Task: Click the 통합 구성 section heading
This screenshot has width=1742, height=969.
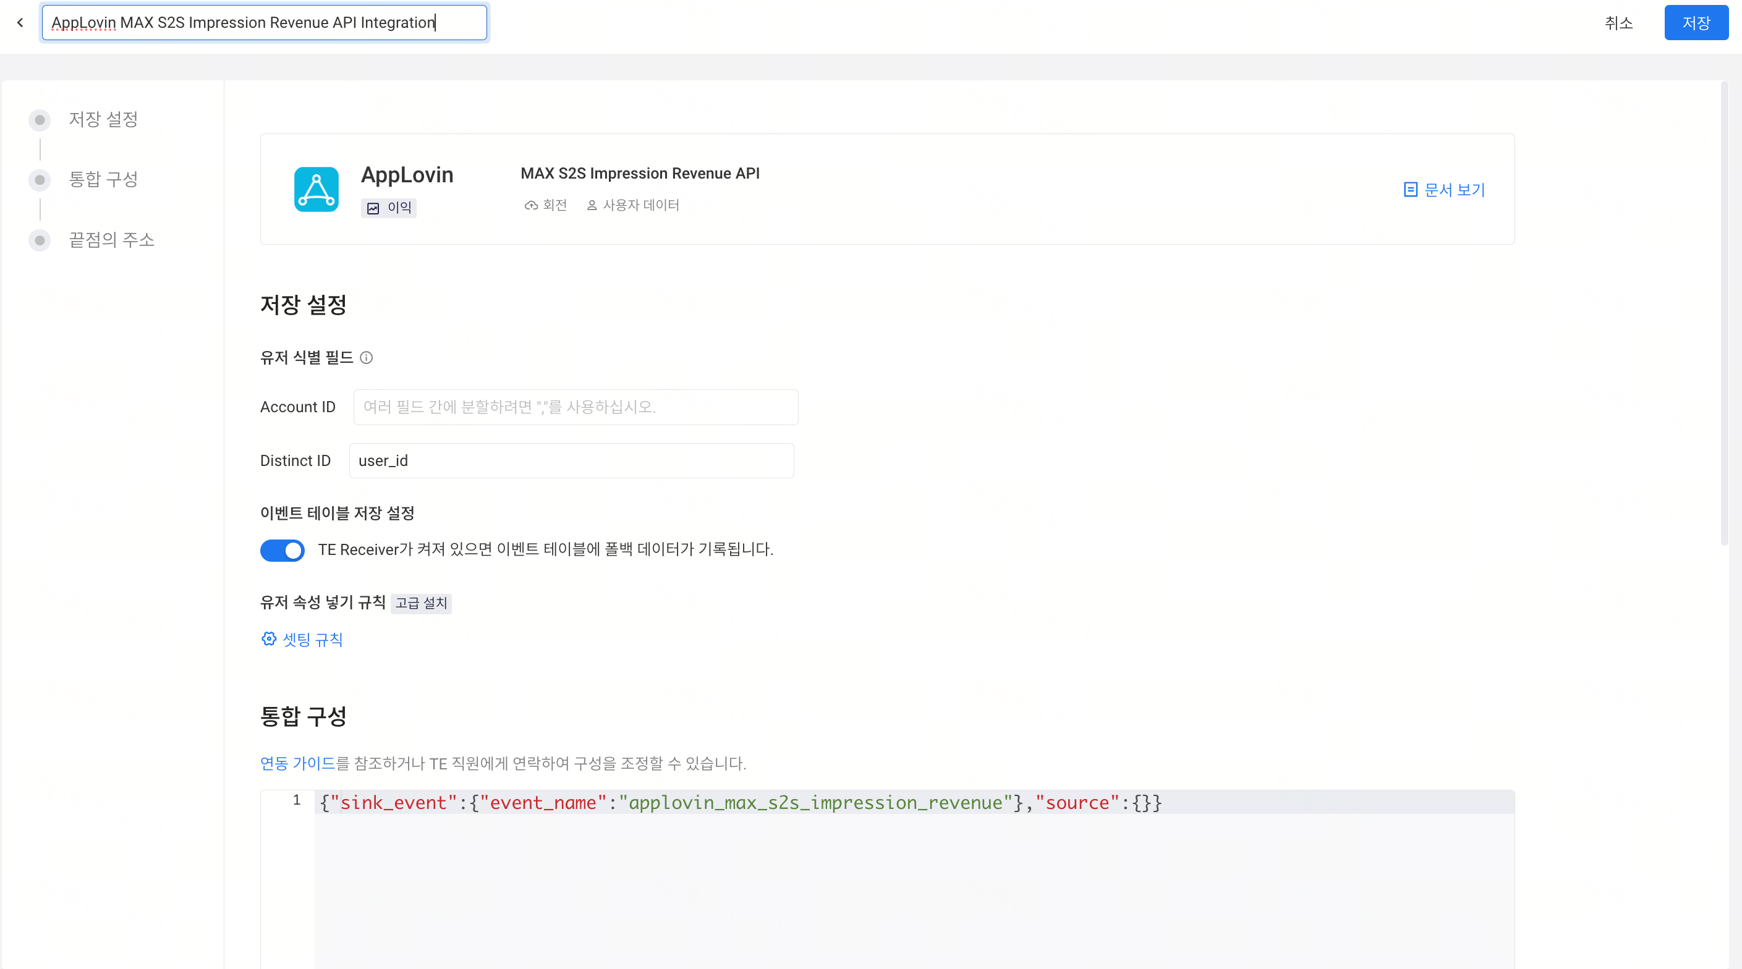Action: 303,716
